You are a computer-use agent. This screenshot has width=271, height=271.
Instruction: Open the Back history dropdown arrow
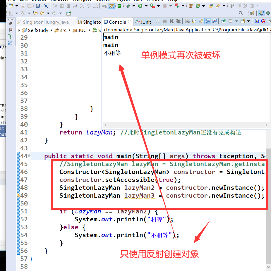point(48,13)
